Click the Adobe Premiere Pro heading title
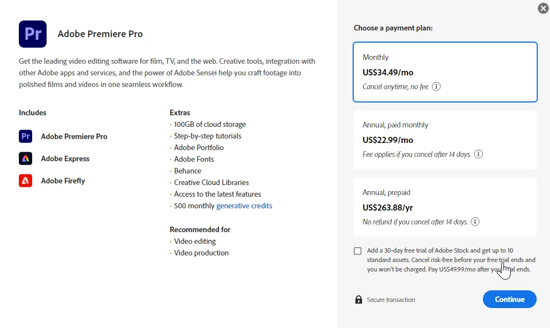Image resolution: width=550 pixels, height=328 pixels. click(100, 34)
